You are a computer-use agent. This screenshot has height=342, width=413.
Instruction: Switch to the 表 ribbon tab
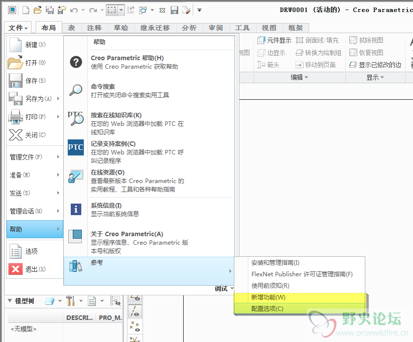click(x=71, y=28)
